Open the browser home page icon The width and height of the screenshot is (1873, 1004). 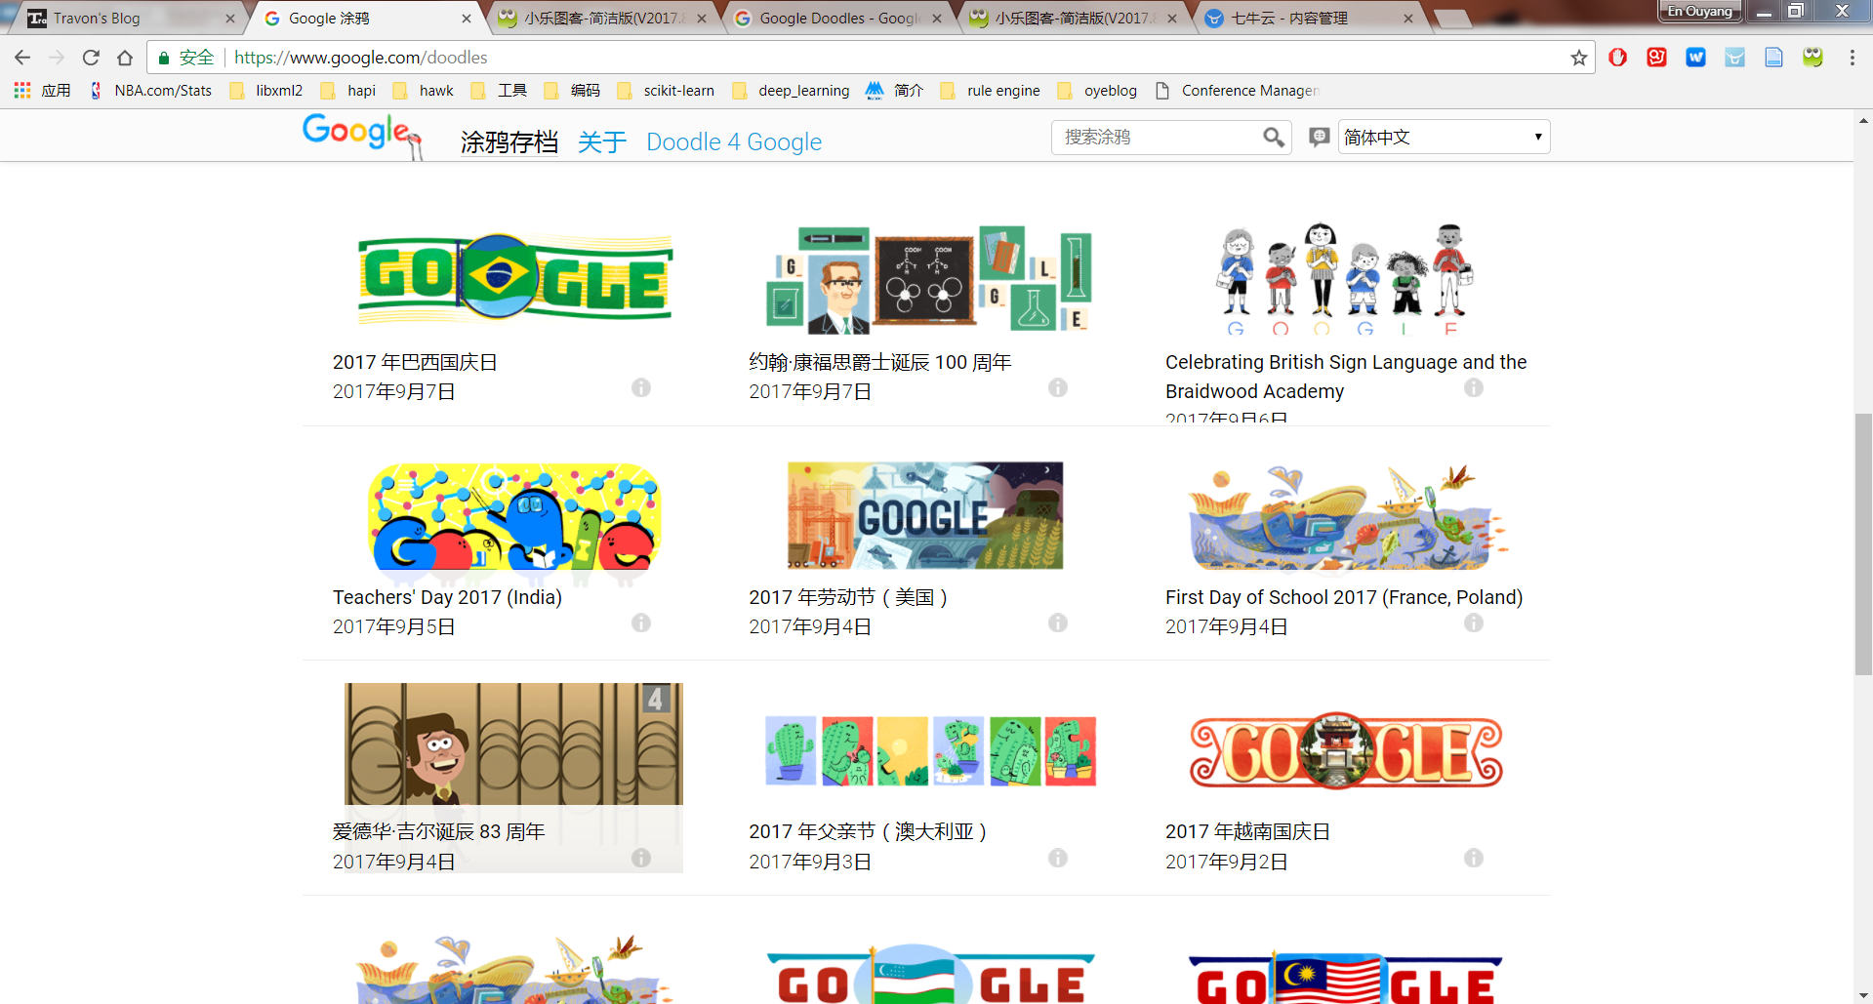pos(125,58)
